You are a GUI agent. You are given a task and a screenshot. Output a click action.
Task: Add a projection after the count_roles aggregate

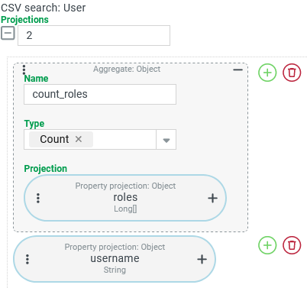click(x=267, y=73)
